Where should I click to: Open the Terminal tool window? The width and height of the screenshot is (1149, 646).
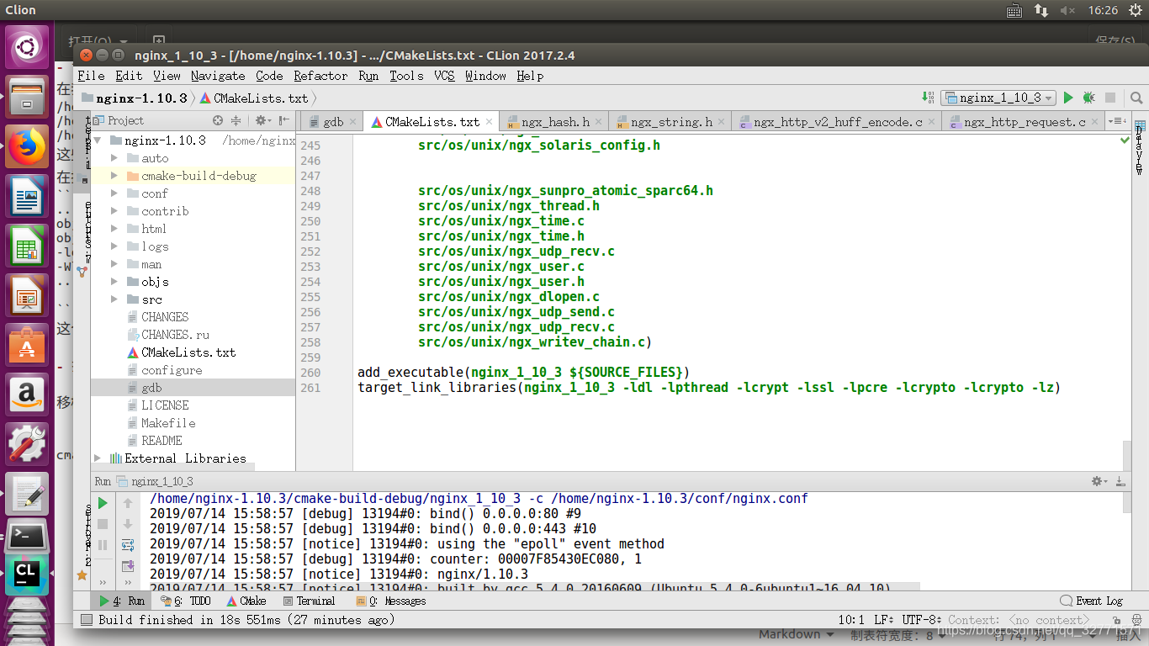[x=310, y=601]
